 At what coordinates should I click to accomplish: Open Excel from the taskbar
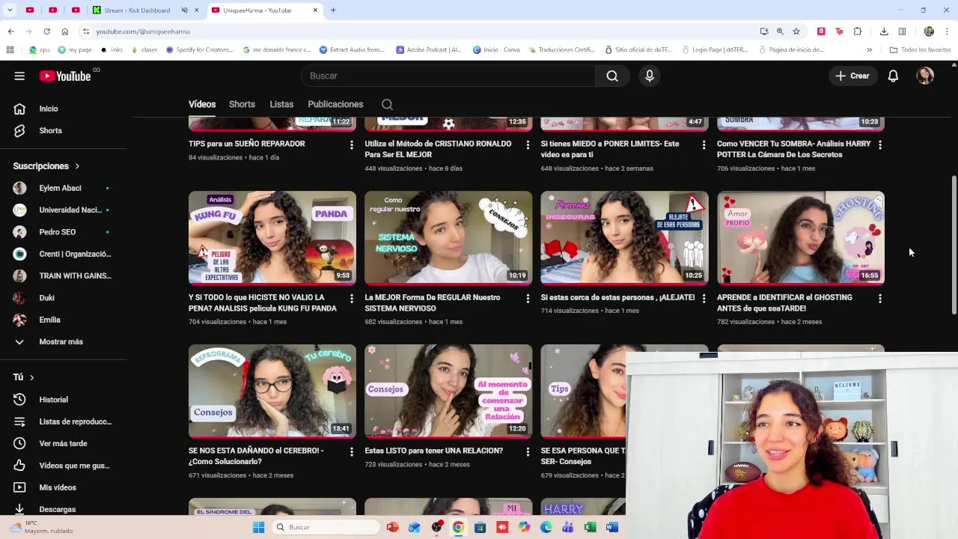point(590,527)
